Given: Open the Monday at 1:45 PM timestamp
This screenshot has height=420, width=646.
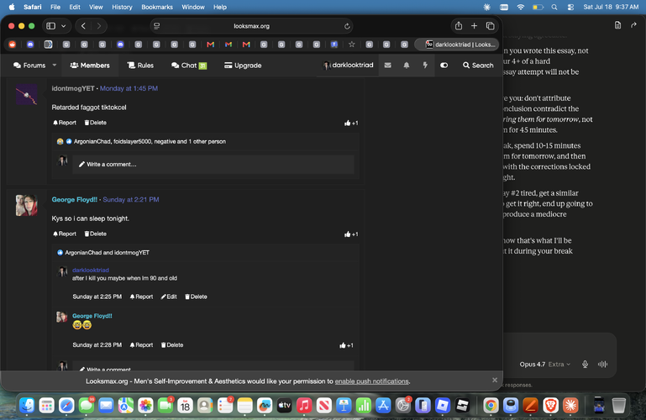Looking at the screenshot, I should 129,88.
